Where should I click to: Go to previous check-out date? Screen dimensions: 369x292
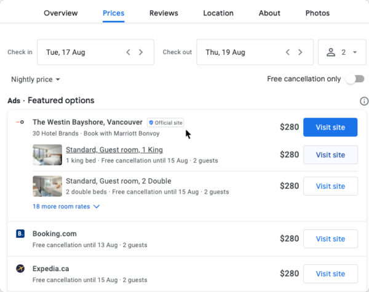point(288,52)
